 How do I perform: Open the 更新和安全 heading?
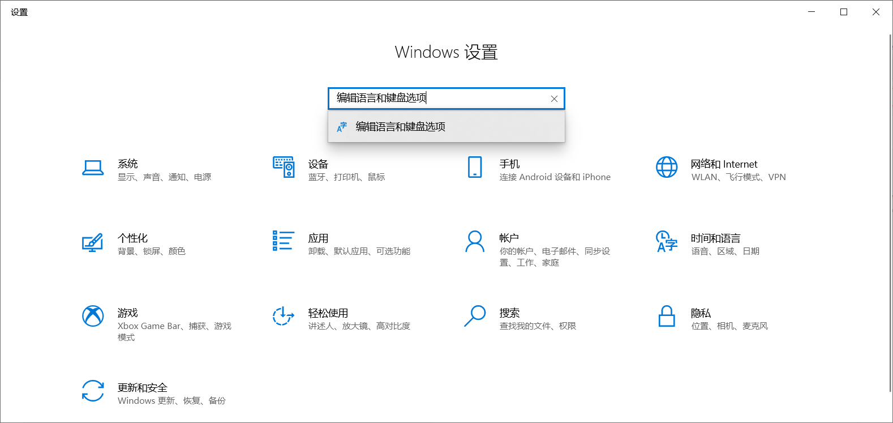pyautogui.click(x=143, y=387)
